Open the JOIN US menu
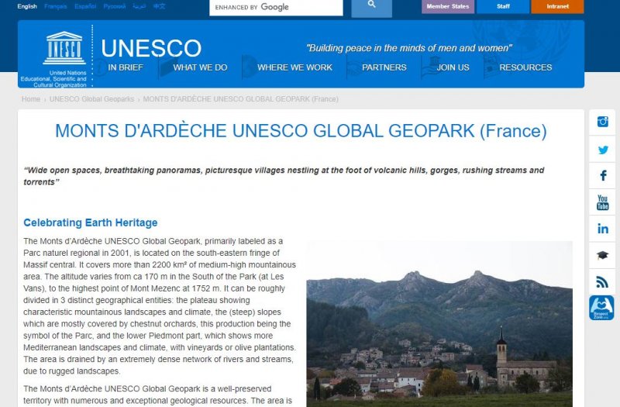 click(453, 67)
